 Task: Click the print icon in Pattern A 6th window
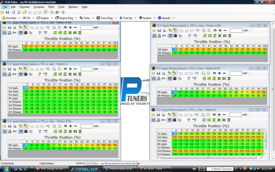164,30
